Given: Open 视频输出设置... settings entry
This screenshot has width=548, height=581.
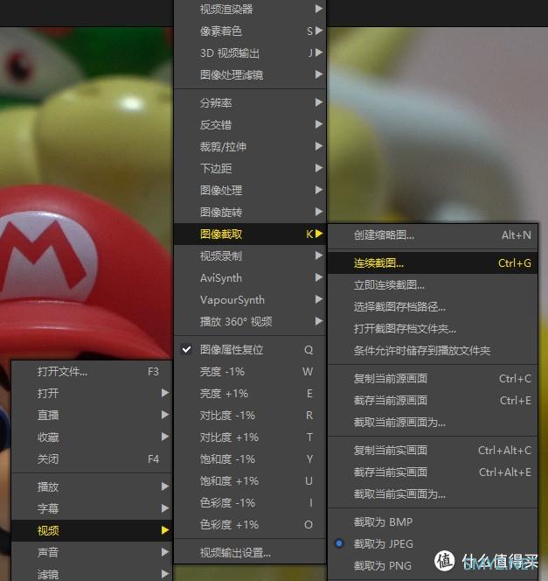Looking at the screenshot, I should click(235, 552).
